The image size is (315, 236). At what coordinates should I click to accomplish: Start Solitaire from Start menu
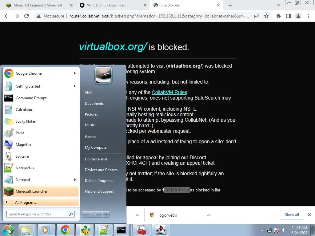tap(41, 156)
